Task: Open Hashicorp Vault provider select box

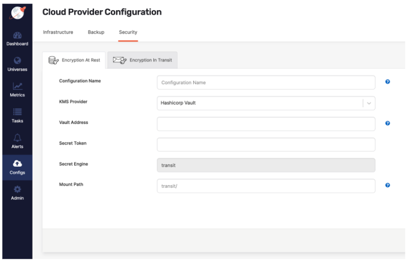Action: pos(258,103)
